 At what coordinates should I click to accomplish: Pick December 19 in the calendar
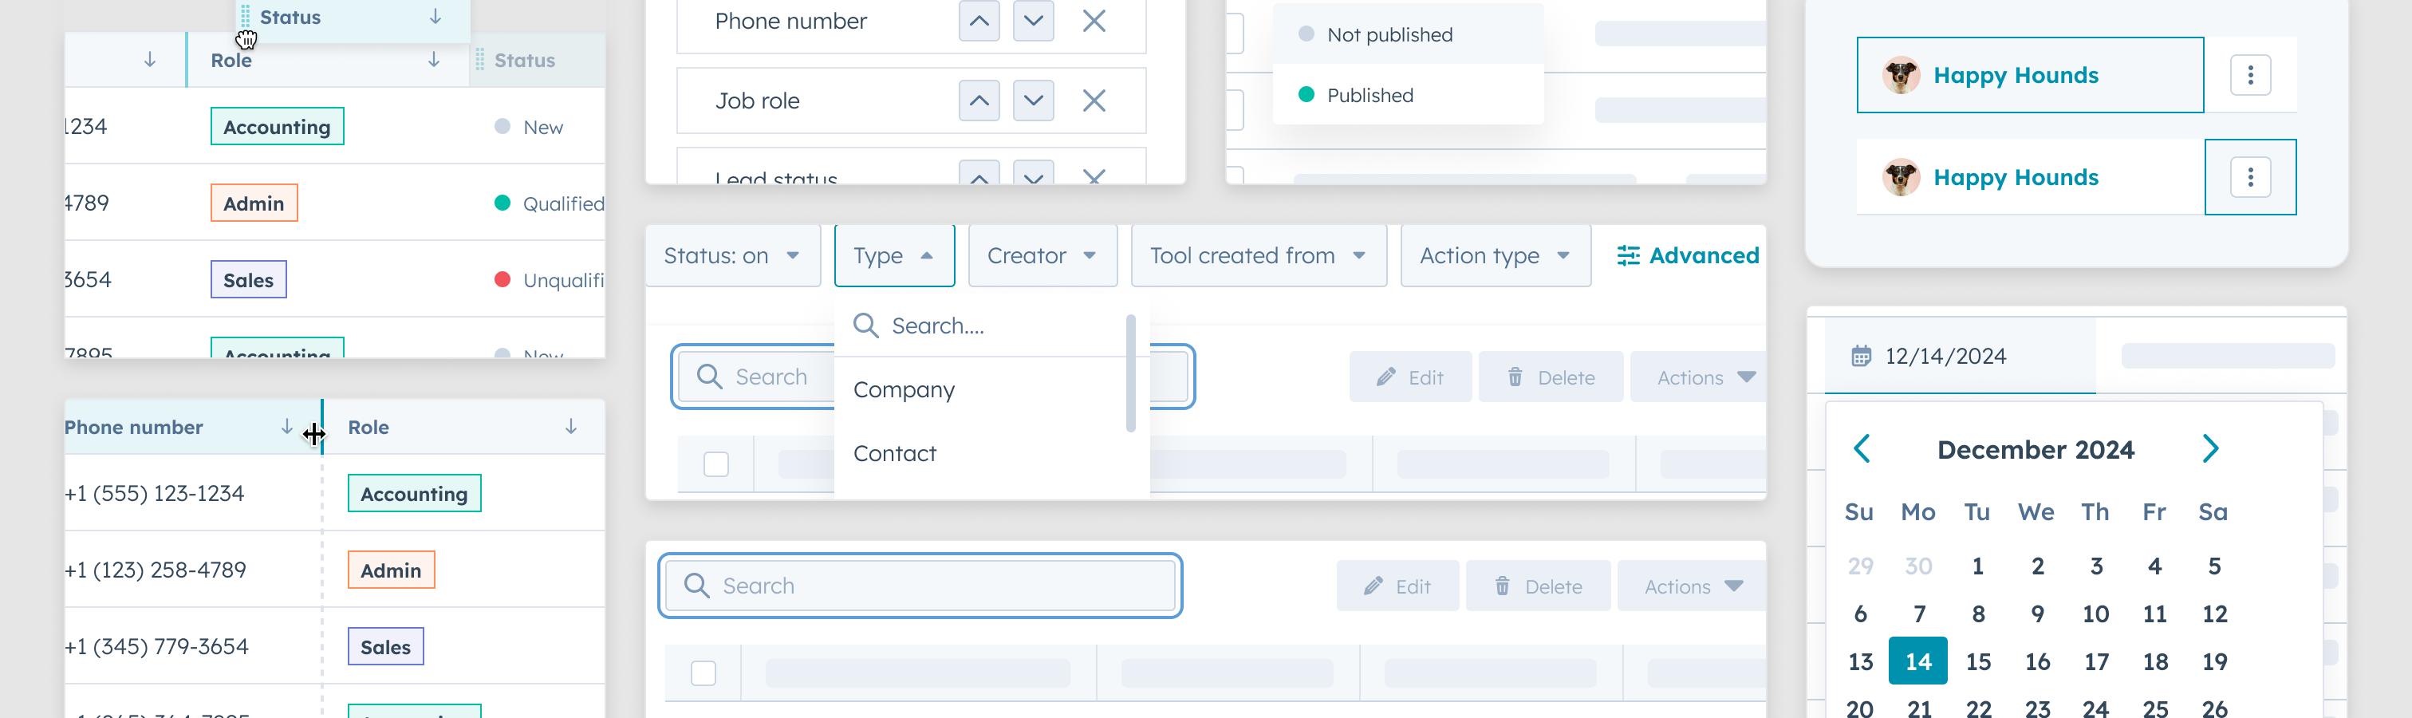tap(2214, 661)
